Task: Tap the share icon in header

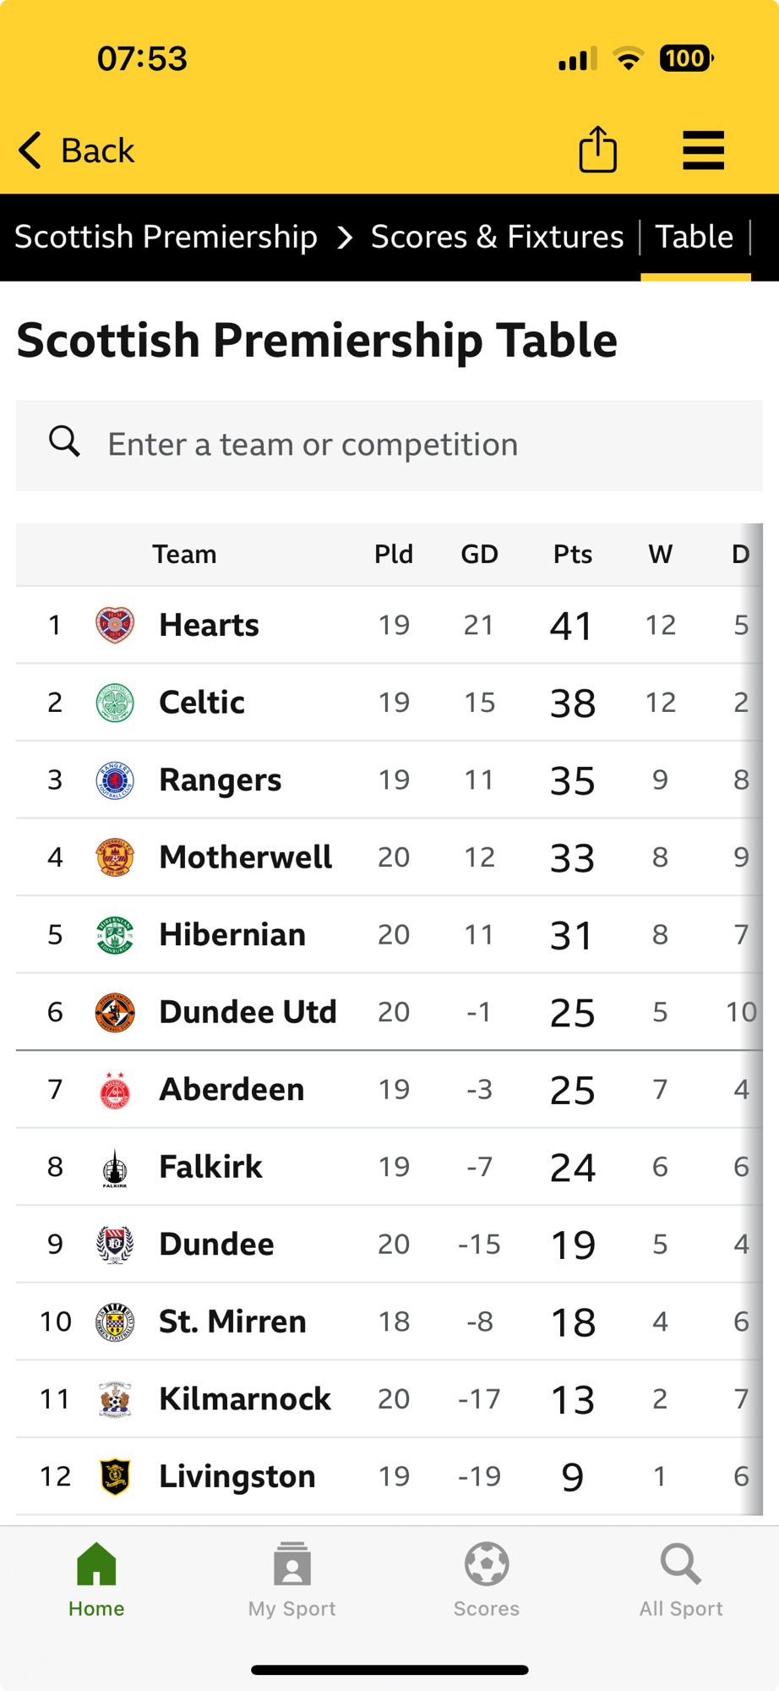Action: [x=597, y=150]
